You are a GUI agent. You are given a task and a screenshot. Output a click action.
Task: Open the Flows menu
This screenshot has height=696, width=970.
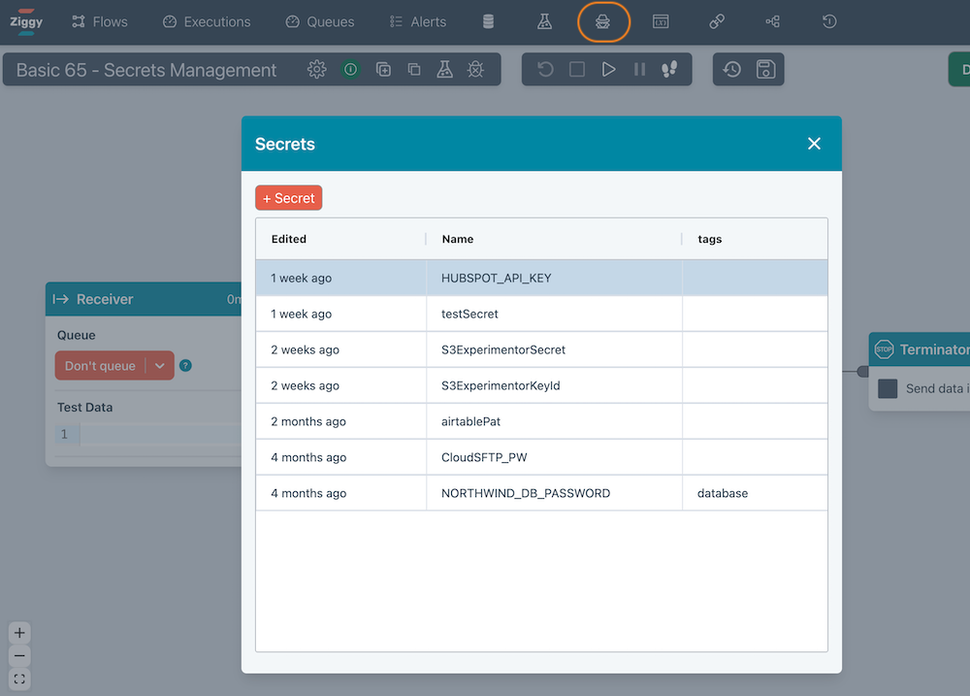100,21
